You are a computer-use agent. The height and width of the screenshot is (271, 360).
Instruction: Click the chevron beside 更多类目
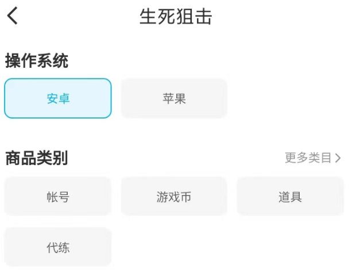click(x=338, y=158)
